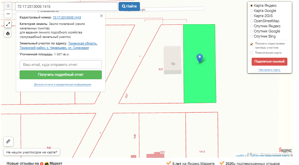
Task: Toggle fullscreen map view
Action: [8, 24]
